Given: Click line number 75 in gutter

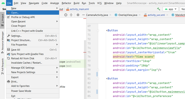Looking at the screenshot, I should click(x=89, y=52).
